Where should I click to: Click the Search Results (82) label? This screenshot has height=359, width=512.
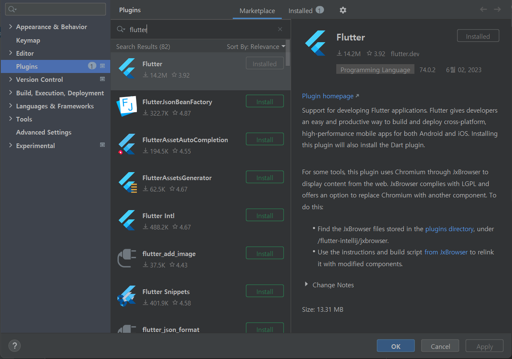tap(143, 46)
